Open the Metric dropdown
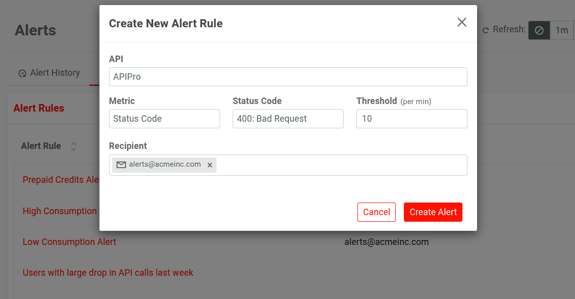This screenshot has width=575, height=299. [164, 119]
